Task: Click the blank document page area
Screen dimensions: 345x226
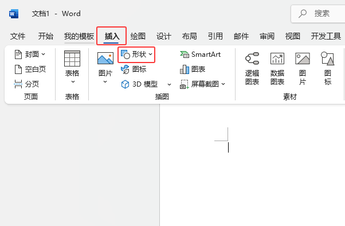Action: pyautogui.click(x=252, y=165)
